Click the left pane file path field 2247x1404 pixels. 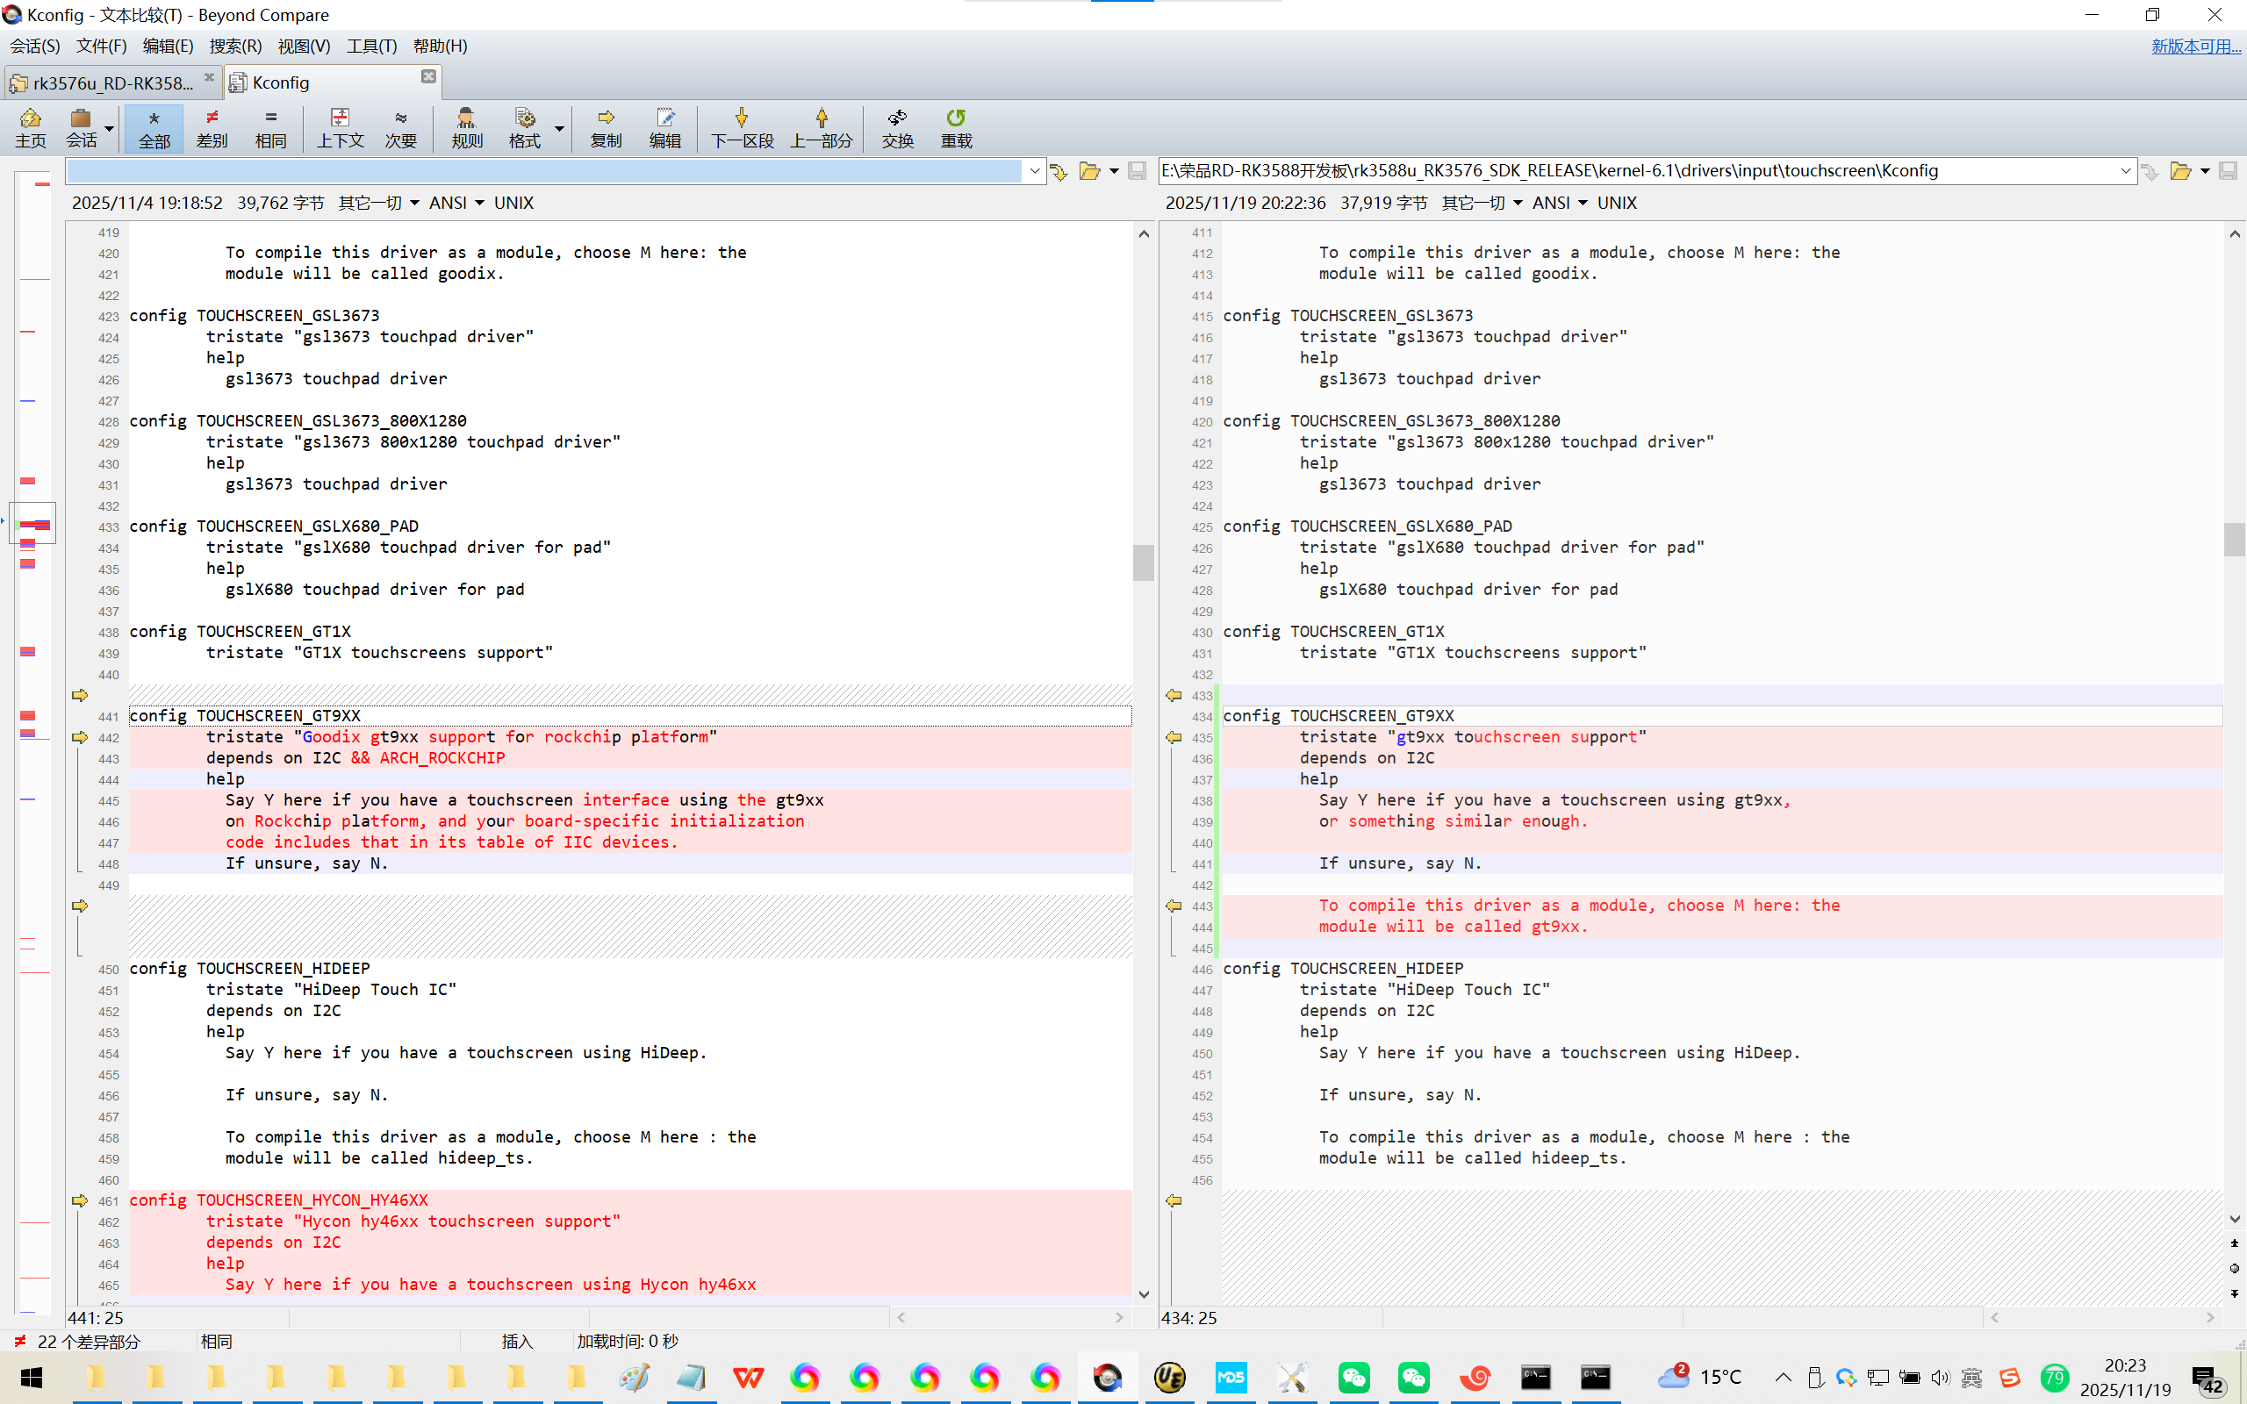(543, 171)
